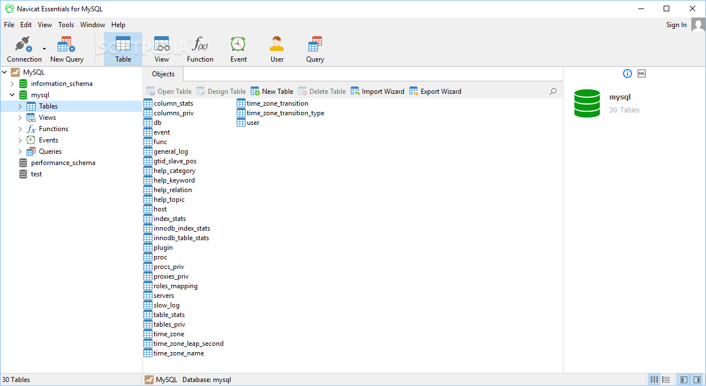
Task: Select the Objects tab
Action: pyautogui.click(x=163, y=74)
